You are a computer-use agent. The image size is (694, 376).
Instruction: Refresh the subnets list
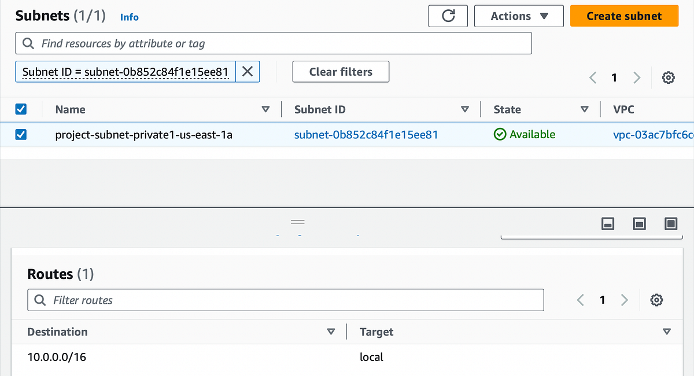(448, 16)
